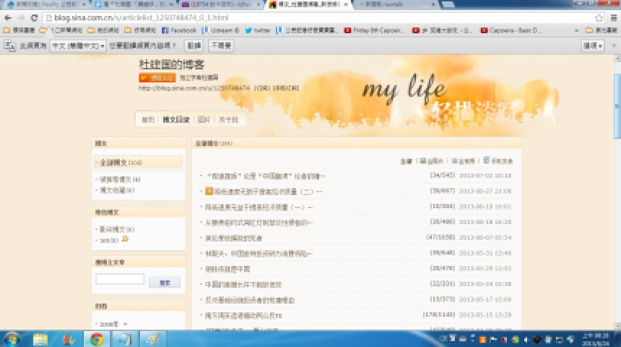This screenshot has height=347, width=621.
Task: Open the Friday 5th Capoeira YouTube bookmark
Action: pos(375,30)
